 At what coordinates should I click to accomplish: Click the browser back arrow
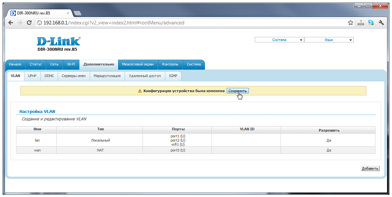coord(11,23)
